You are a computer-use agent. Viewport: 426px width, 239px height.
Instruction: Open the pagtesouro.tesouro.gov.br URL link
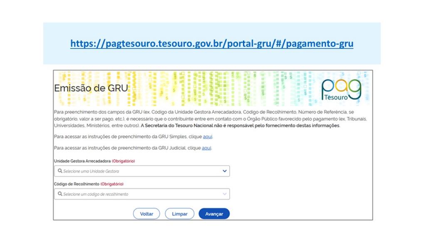(212, 44)
